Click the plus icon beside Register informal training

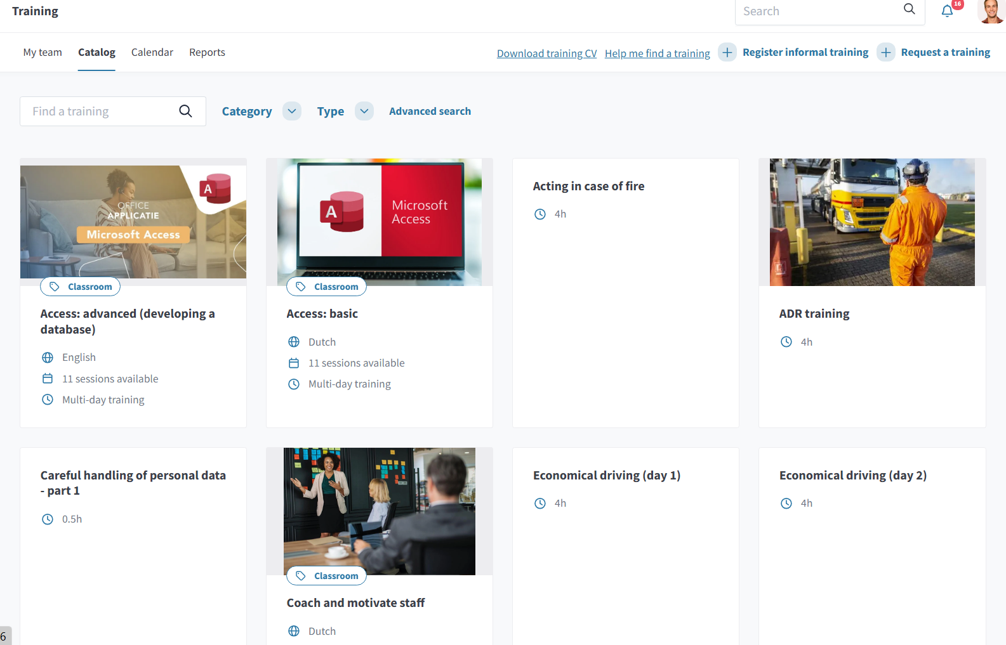[727, 52]
